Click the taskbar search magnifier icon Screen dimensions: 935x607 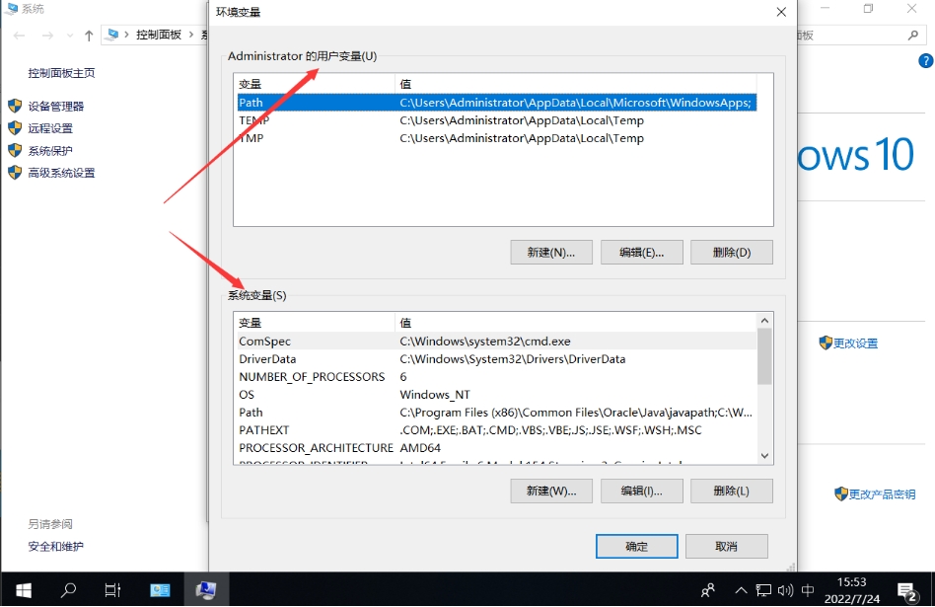(68, 590)
